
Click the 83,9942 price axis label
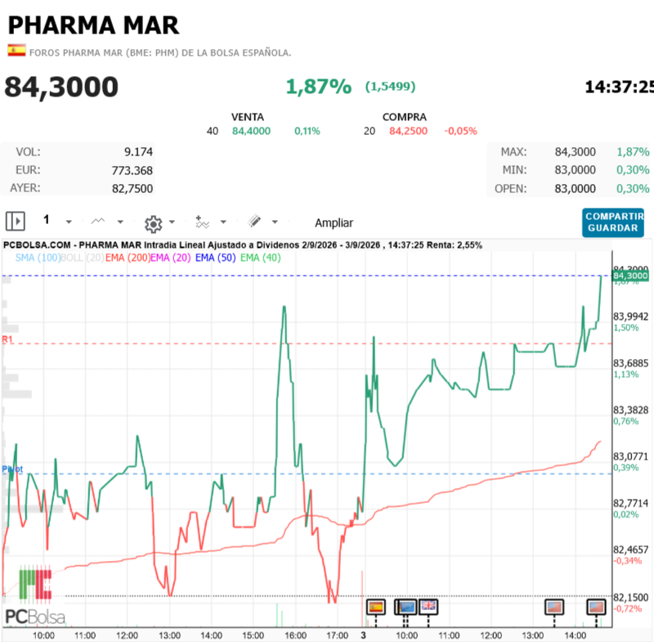pos(630,317)
